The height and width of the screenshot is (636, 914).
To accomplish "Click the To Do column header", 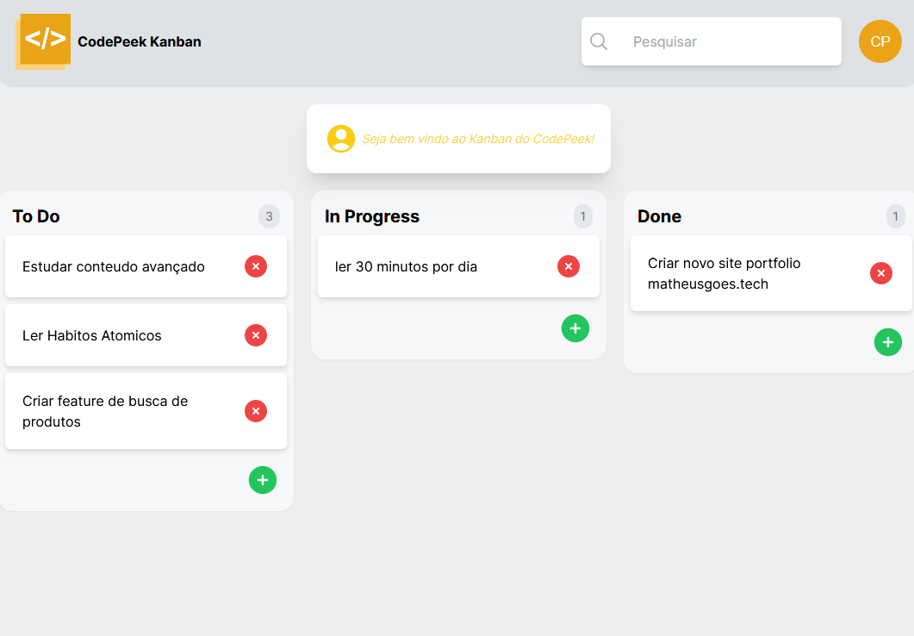I will click(35, 216).
